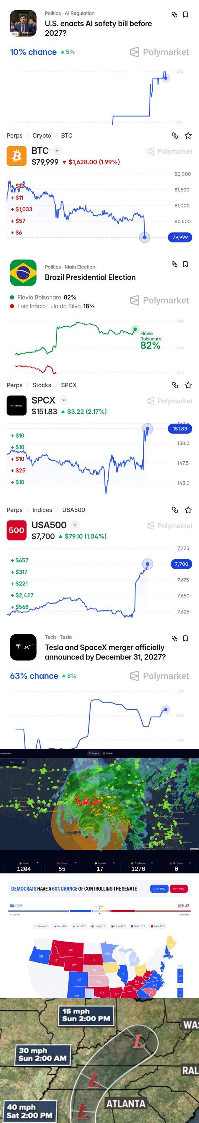Copy link for Brazil Presidential Election
The width and height of the screenshot is (199, 1123).
(x=175, y=264)
